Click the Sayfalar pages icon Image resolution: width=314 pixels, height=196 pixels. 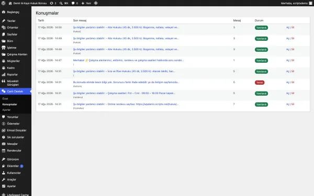4,34
